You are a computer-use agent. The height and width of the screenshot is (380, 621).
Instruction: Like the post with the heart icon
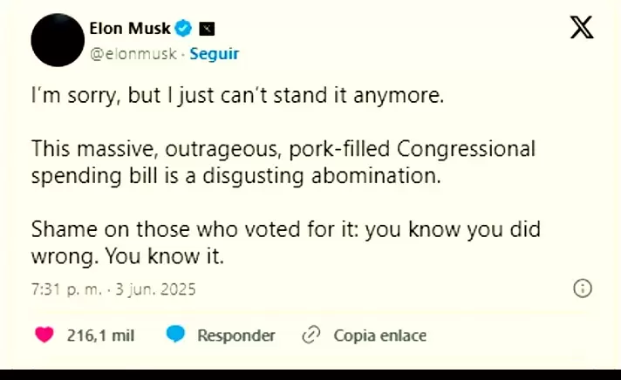pyautogui.click(x=44, y=335)
